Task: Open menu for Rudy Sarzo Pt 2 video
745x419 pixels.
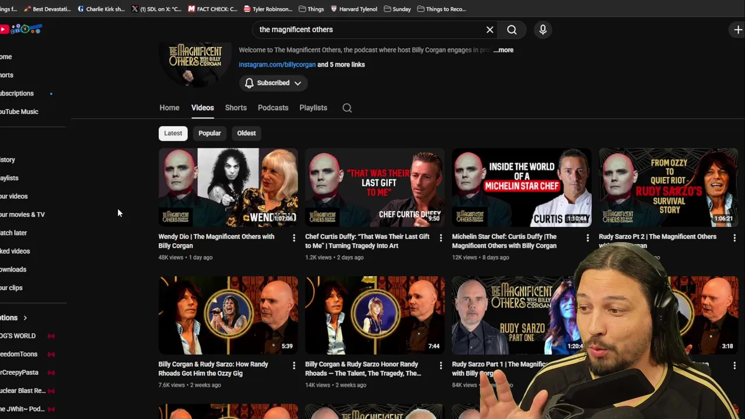Action: 735,237
